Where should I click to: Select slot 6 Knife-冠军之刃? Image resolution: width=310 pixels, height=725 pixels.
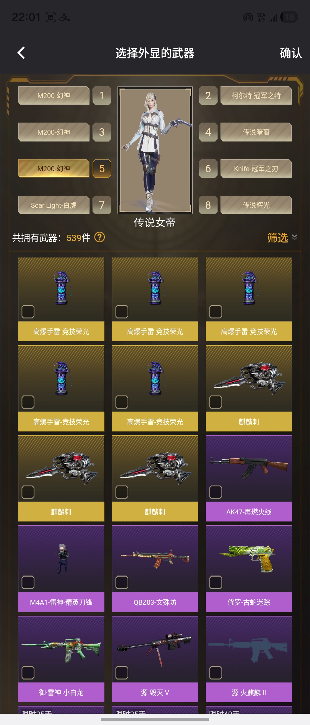256,169
